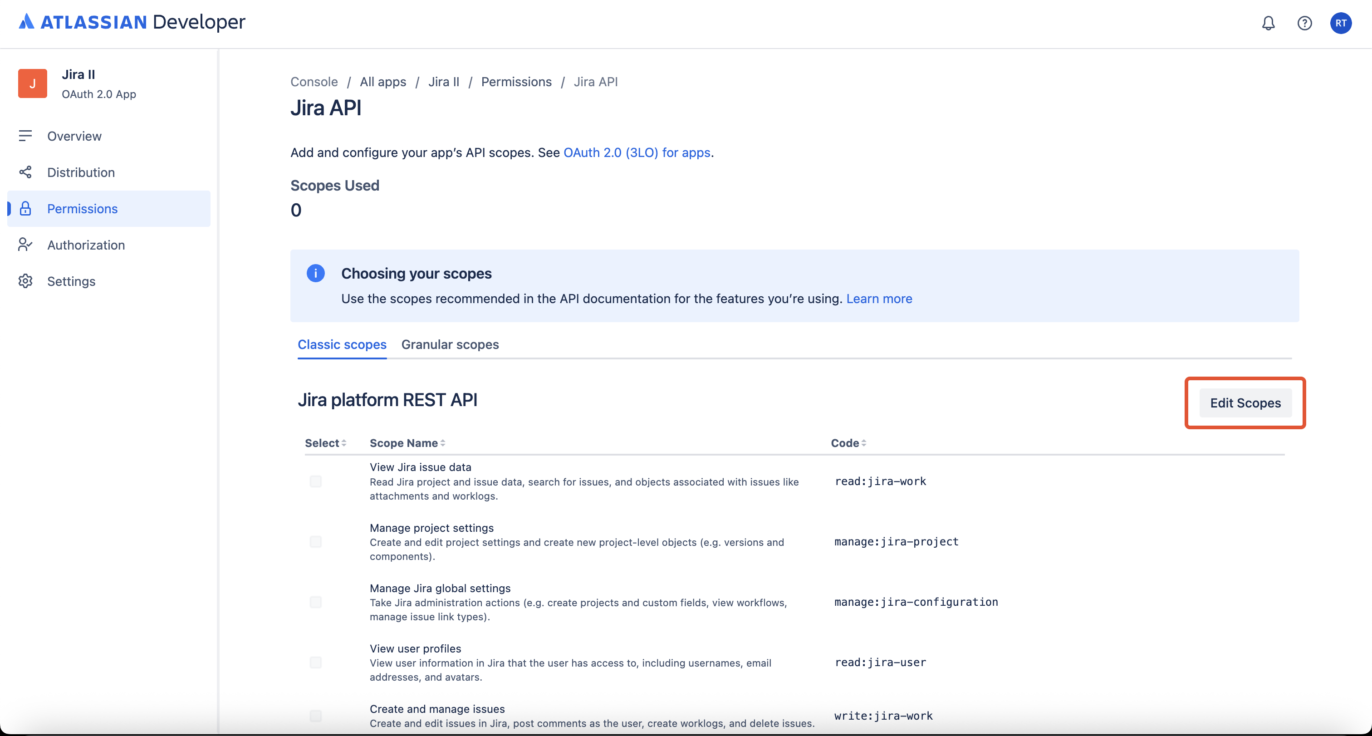Check the Manage project settings checkbox
The width and height of the screenshot is (1372, 736).
(316, 542)
